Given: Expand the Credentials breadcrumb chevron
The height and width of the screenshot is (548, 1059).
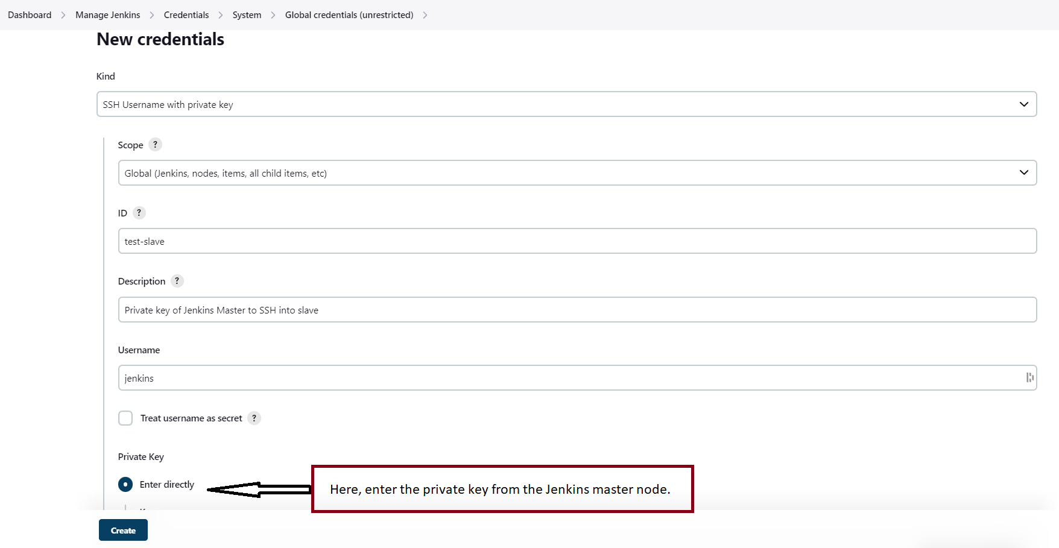Looking at the screenshot, I should click(221, 15).
